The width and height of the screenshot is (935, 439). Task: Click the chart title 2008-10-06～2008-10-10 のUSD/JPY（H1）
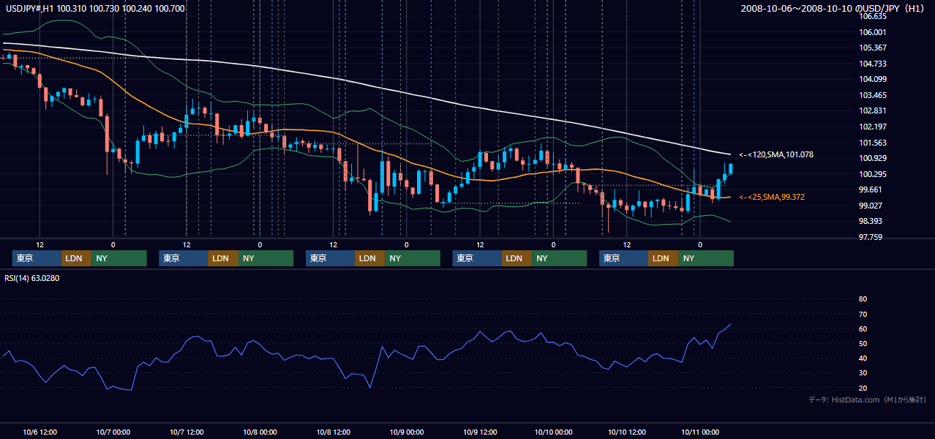click(834, 8)
